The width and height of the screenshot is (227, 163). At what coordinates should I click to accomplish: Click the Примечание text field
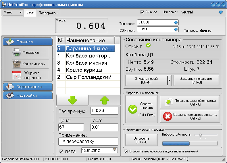(x=88, y=142)
